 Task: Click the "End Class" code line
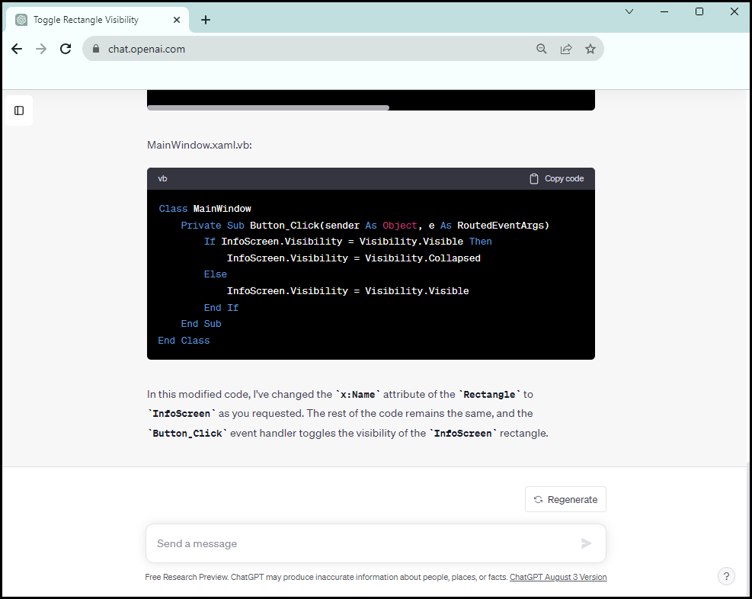pyautogui.click(x=184, y=341)
